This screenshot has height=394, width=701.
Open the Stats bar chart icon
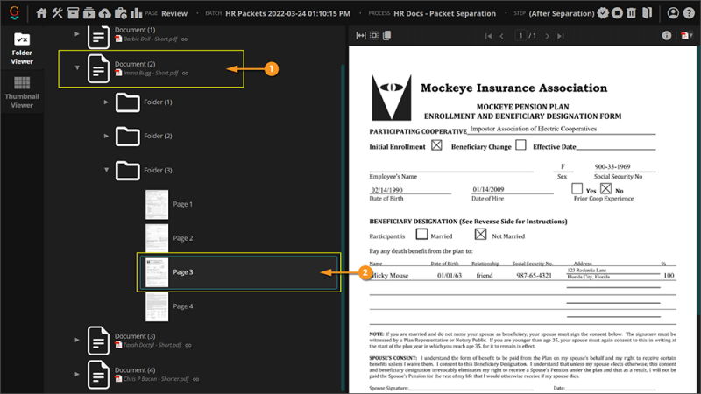click(x=136, y=13)
